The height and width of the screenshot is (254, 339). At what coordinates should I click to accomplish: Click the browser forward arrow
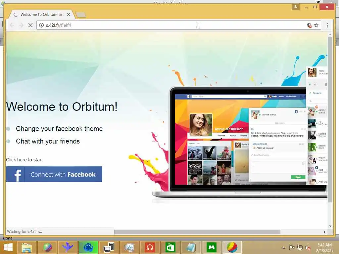(21, 25)
